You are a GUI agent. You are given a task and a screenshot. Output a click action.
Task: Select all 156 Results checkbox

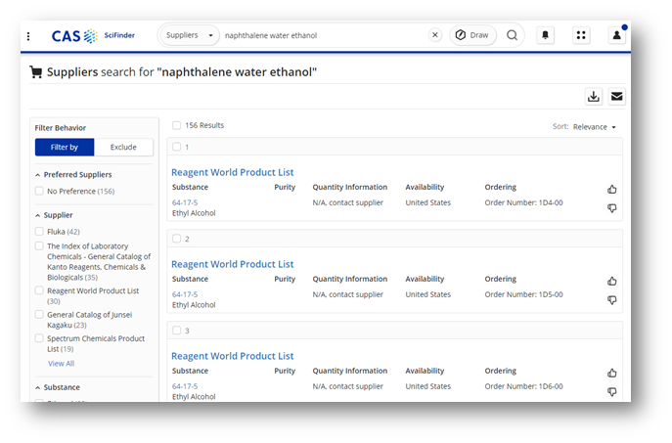click(x=177, y=125)
